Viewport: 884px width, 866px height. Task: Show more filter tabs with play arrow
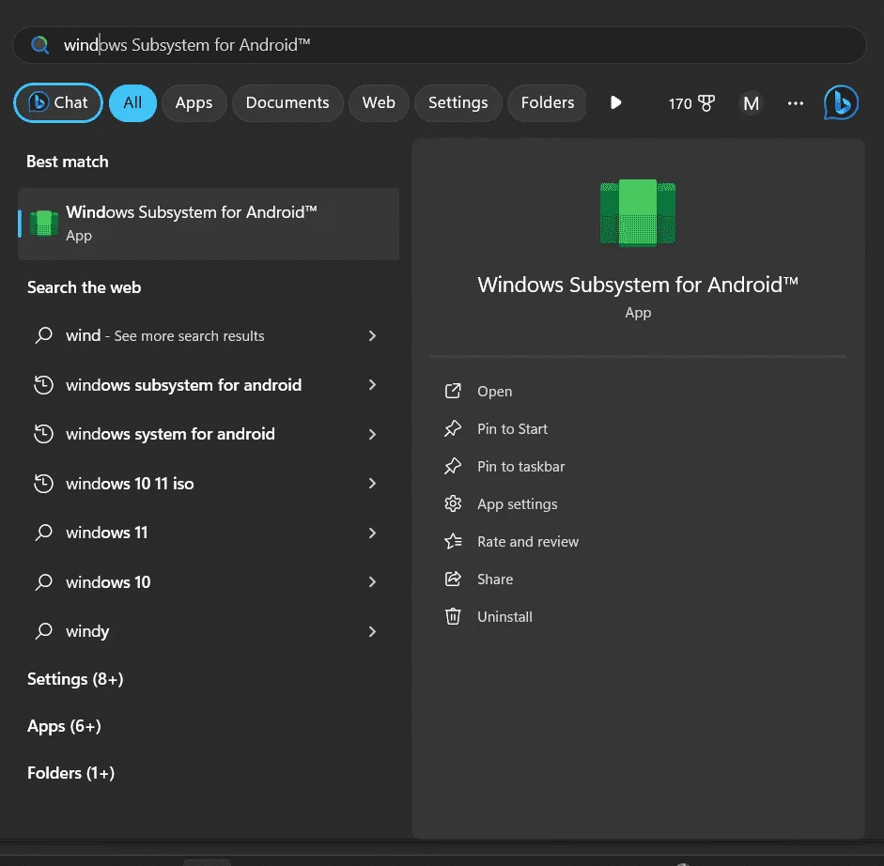point(615,102)
